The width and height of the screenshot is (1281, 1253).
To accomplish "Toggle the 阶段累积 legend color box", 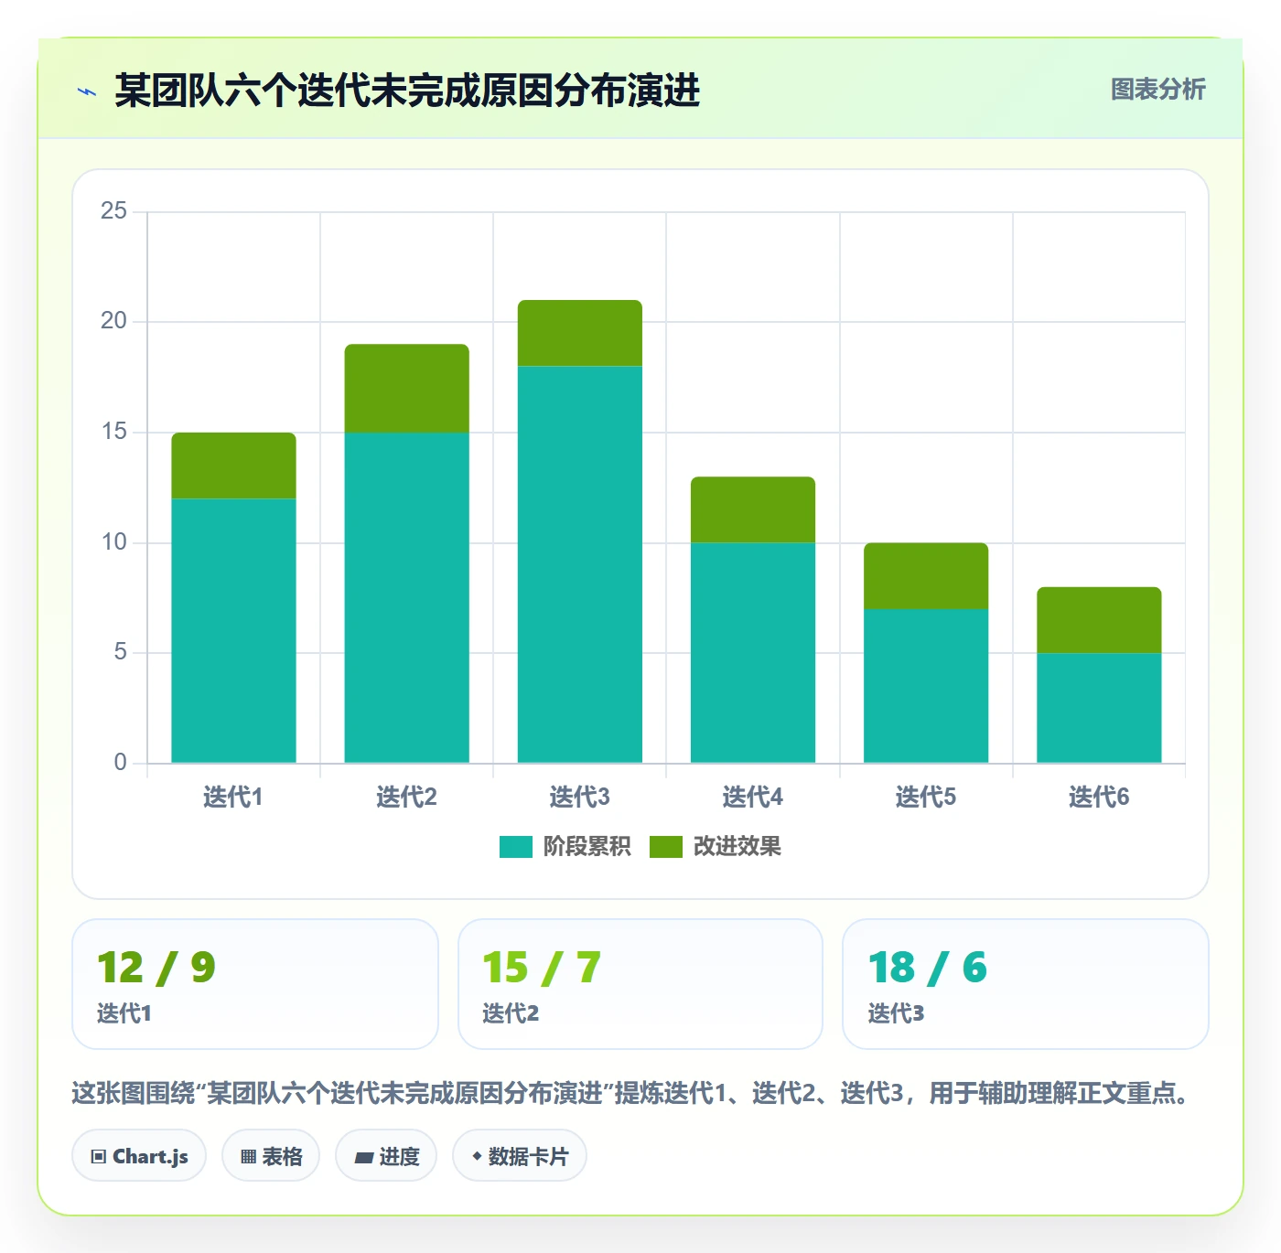I will [x=515, y=847].
